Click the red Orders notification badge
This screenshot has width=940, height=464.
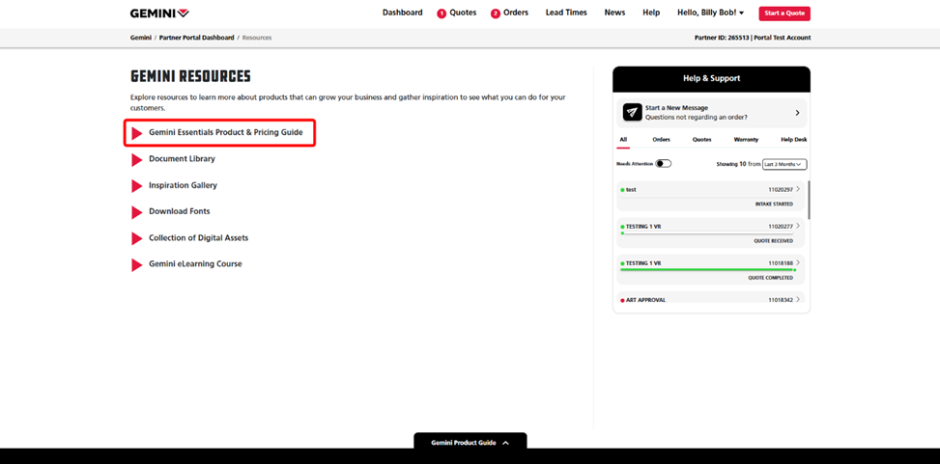click(496, 14)
